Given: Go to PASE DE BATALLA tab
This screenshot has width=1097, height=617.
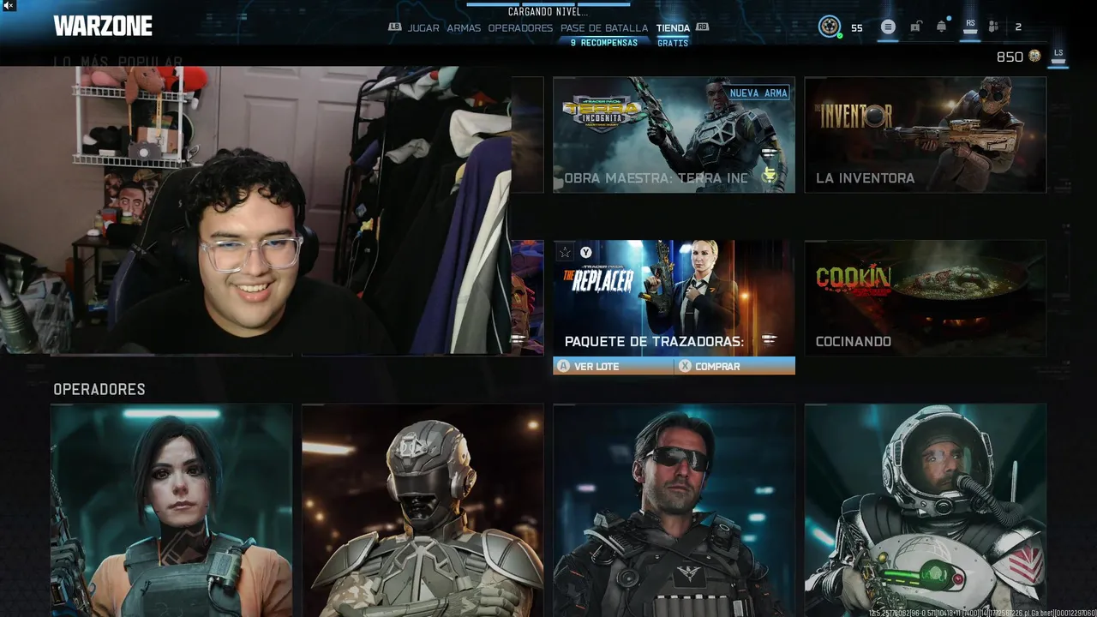Looking at the screenshot, I should tap(604, 28).
